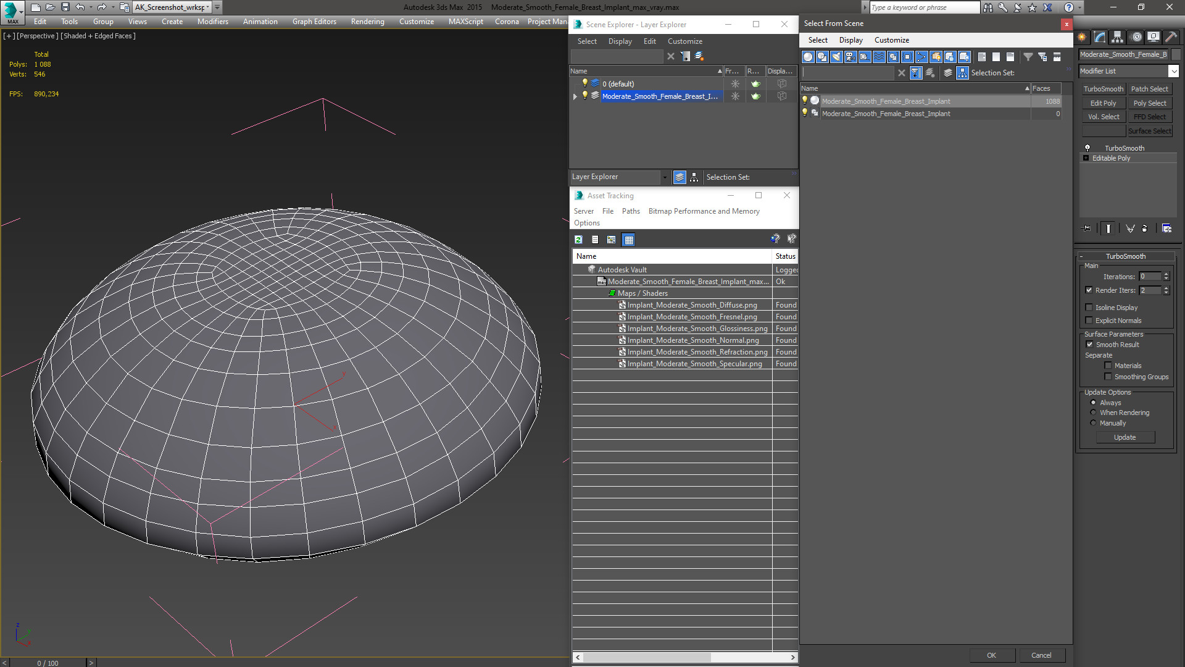Open Graph Editors menu
The height and width of the screenshot is (667, 1185).
point(314,22)
